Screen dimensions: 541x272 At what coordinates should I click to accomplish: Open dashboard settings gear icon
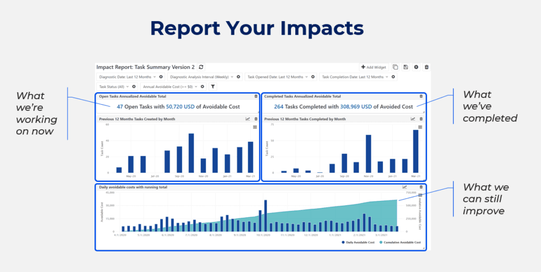[416, 67]
